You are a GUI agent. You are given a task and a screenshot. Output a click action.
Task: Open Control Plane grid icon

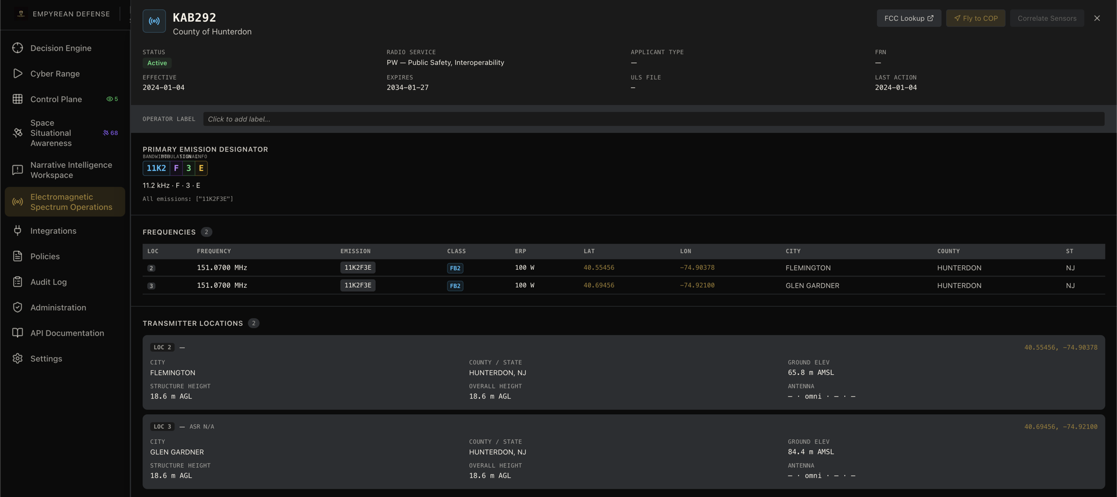17,99
